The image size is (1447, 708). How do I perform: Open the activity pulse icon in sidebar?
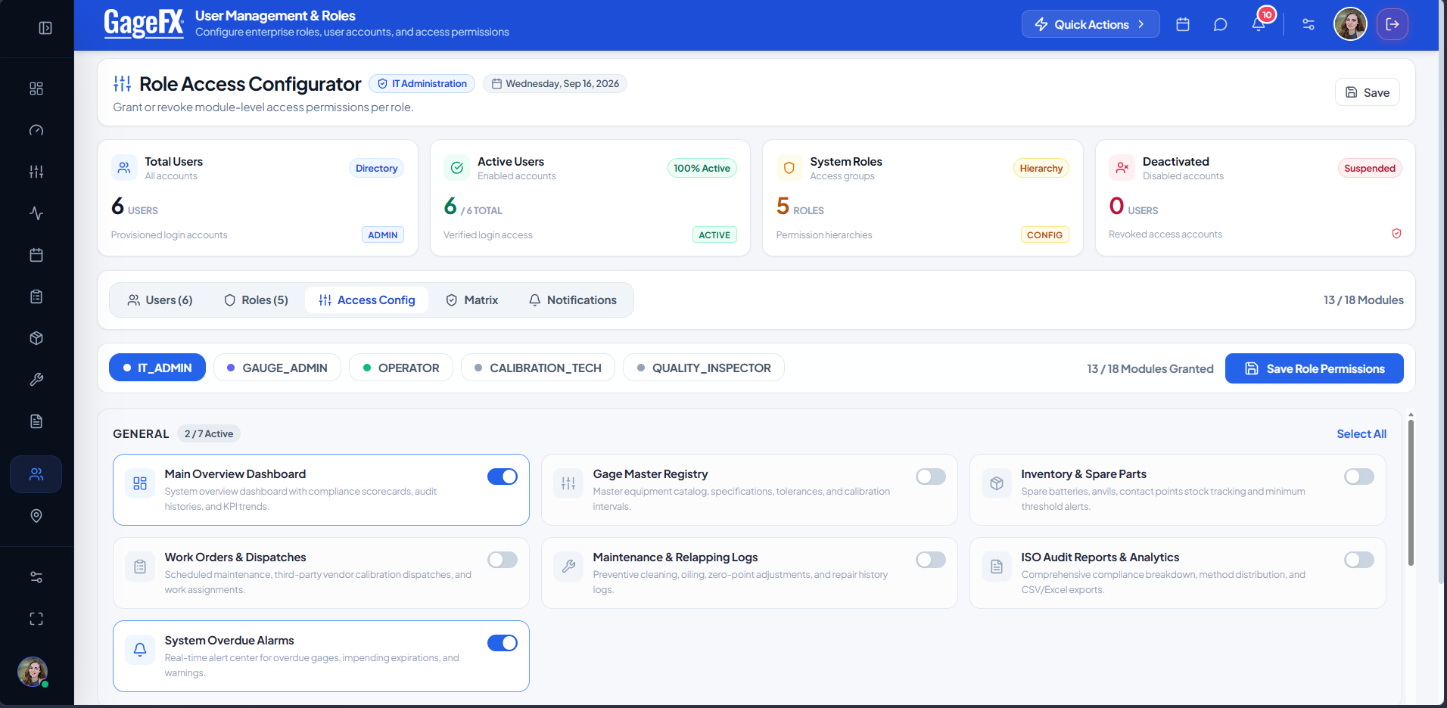coord(36,213)
